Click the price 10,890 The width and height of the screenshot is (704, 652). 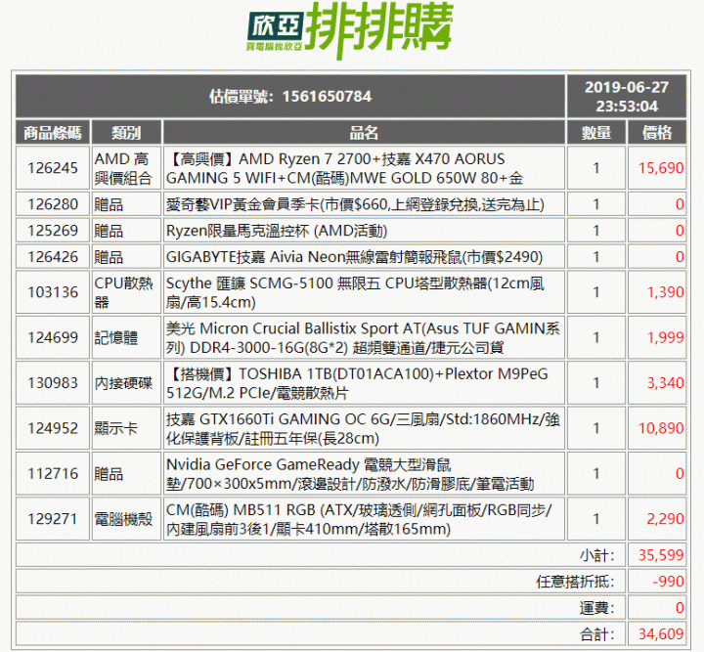coord(661,428)
